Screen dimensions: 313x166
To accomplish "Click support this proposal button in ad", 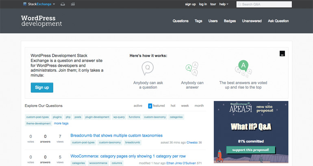I will tap(250, 150).
